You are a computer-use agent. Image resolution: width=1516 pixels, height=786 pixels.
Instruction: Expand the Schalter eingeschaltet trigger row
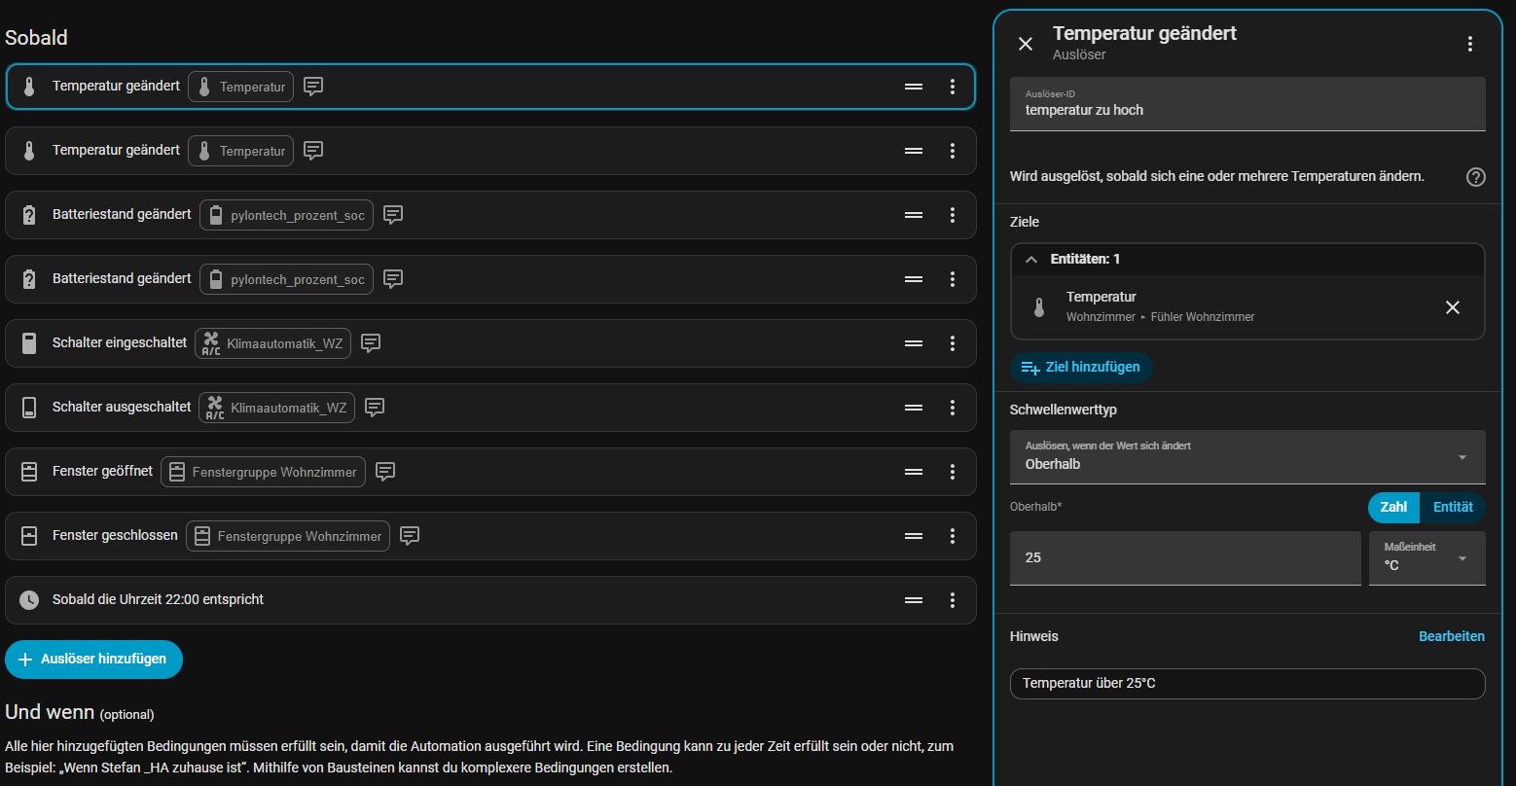coord(490,343)
